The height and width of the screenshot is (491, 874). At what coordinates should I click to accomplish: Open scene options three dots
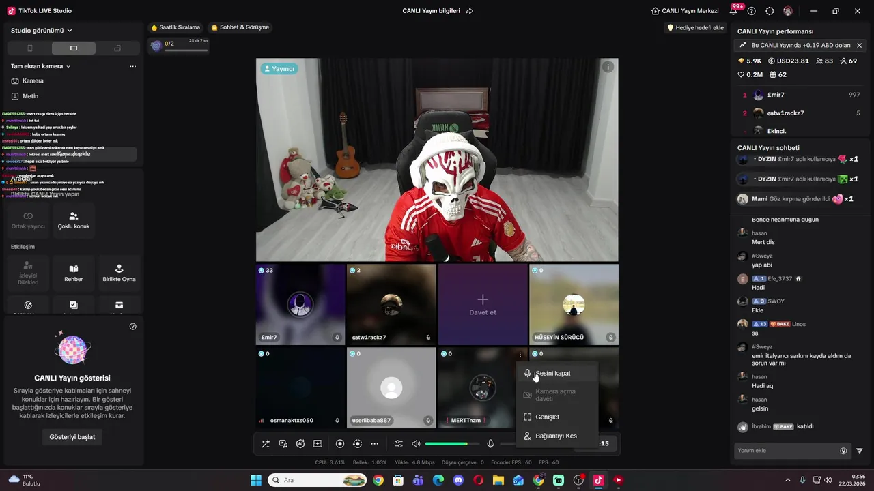pos(132,66)
